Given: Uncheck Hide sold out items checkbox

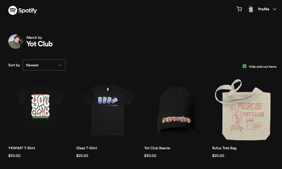Looking at the screenshot, I should point(244,66).
